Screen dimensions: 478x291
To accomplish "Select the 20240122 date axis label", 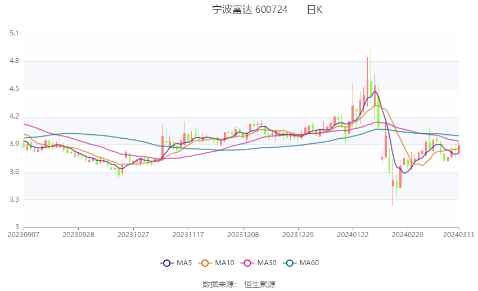I will [x=353, y=235].
